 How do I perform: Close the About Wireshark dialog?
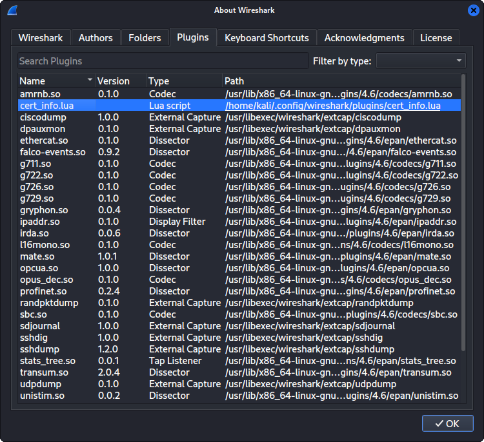point(472,10)
